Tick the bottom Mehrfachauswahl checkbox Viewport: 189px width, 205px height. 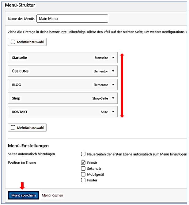pyautogui.click(x=13, y=127)
